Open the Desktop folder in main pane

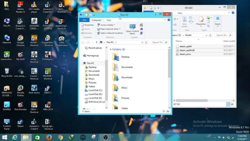pyautogui.click(x=121, y=57)
